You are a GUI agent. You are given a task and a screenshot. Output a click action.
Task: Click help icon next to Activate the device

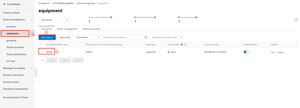point(155,17)
